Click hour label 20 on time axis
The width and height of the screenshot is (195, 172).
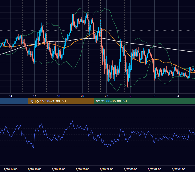[x=83, y=96]
